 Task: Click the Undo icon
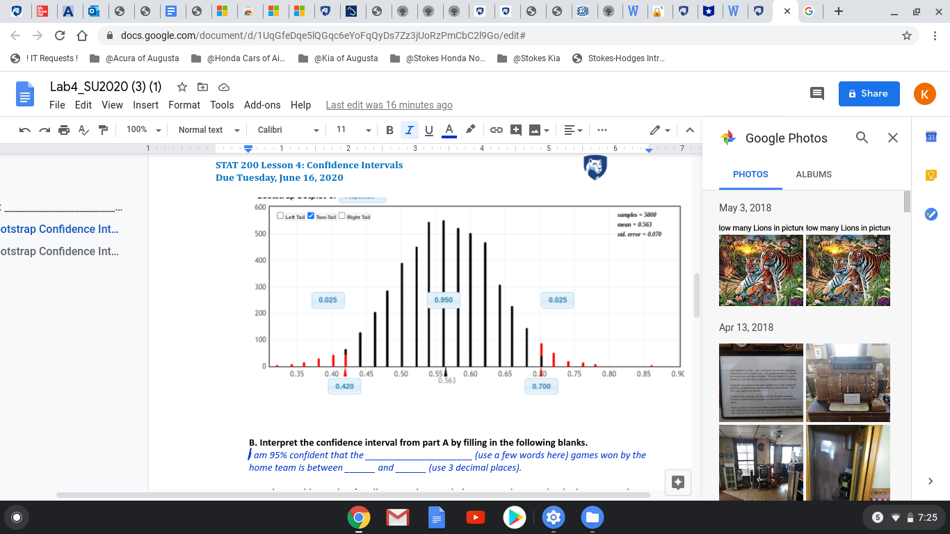click(x=26, y=130)
